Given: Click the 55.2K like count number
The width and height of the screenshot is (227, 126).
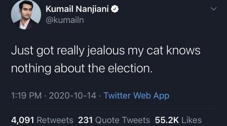Looking at the screenshot, I should 167,120.
